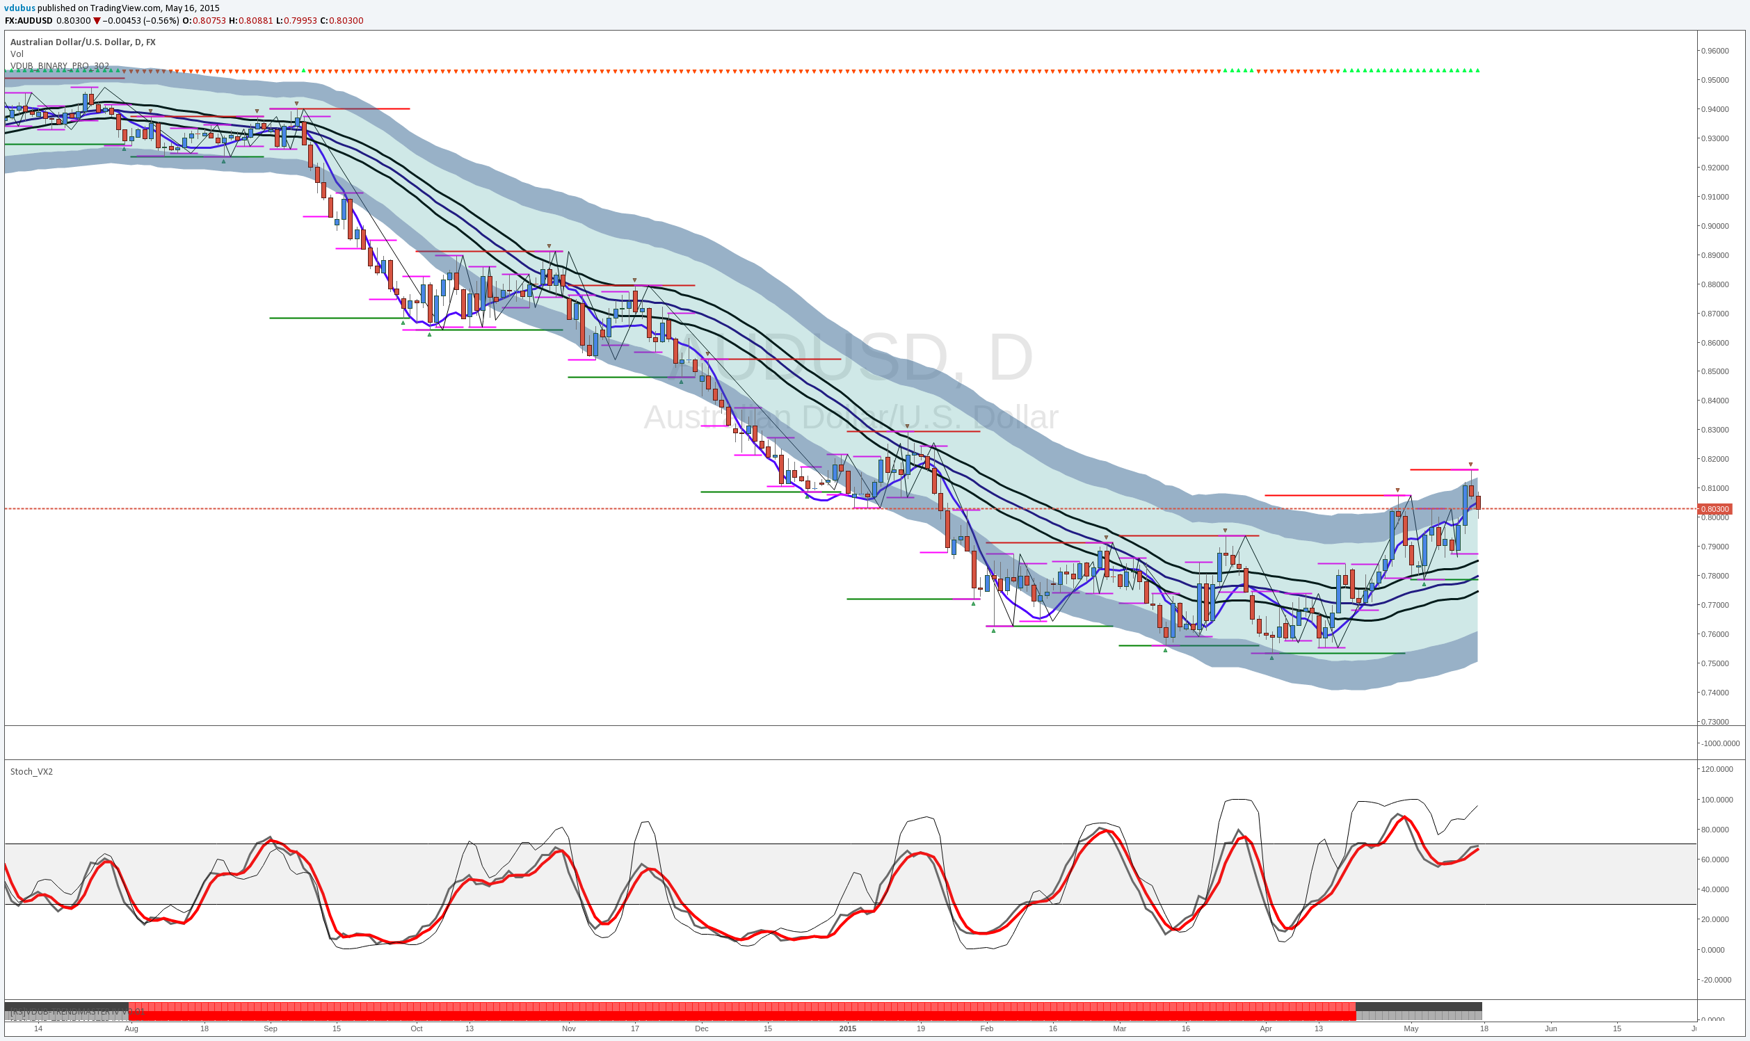The width and height of the screenshot is (1750, 1041).
Task: Select the FX:AUDUSD symbol label
Action: [28, 20]
